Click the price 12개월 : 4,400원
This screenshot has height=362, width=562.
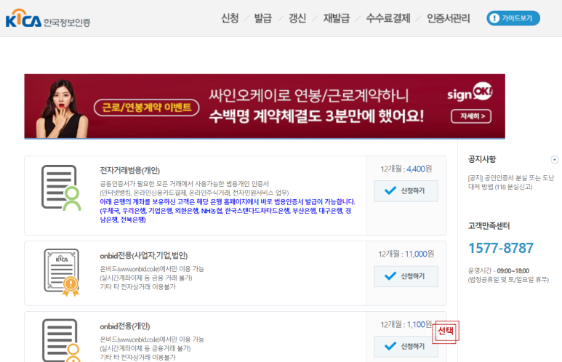pyautogui.click(x=406, y=169)
